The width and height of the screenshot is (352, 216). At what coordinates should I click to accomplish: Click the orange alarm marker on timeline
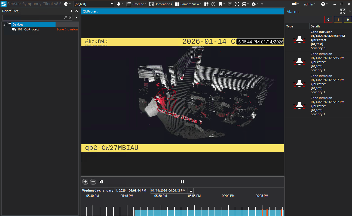[x=267, y=212]
